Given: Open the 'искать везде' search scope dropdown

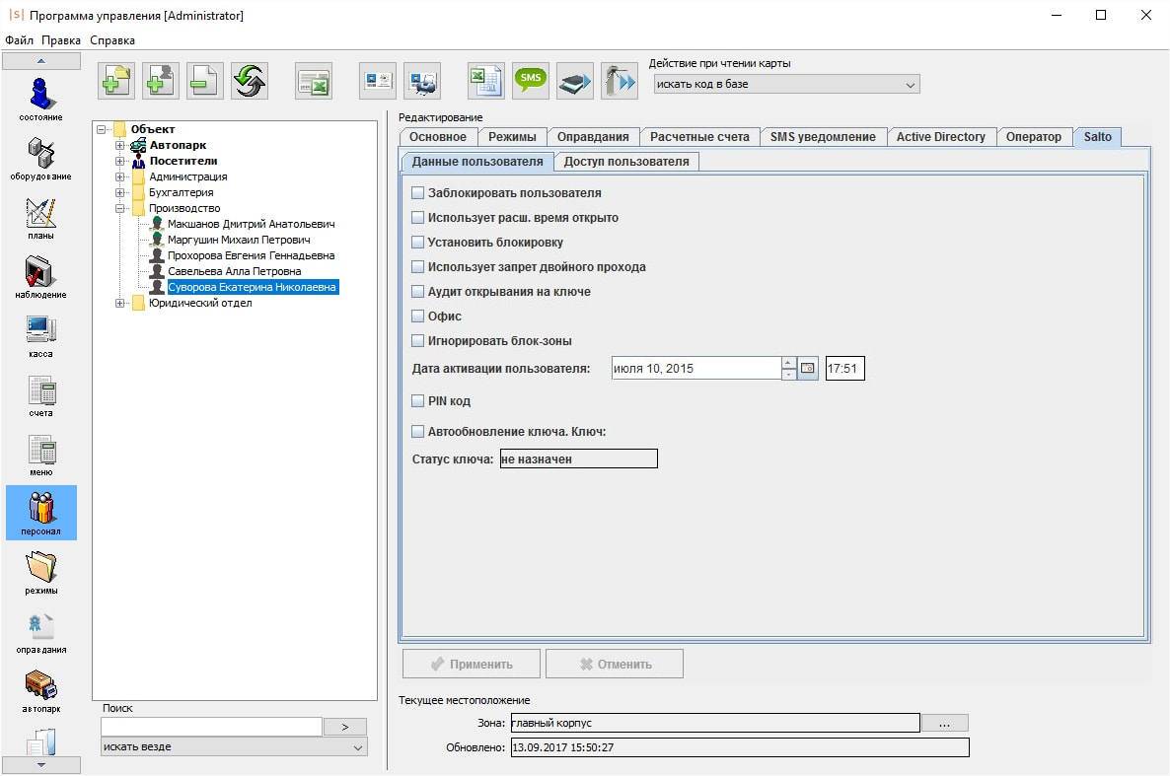Looking at the screenshot, I should (234, 747).
